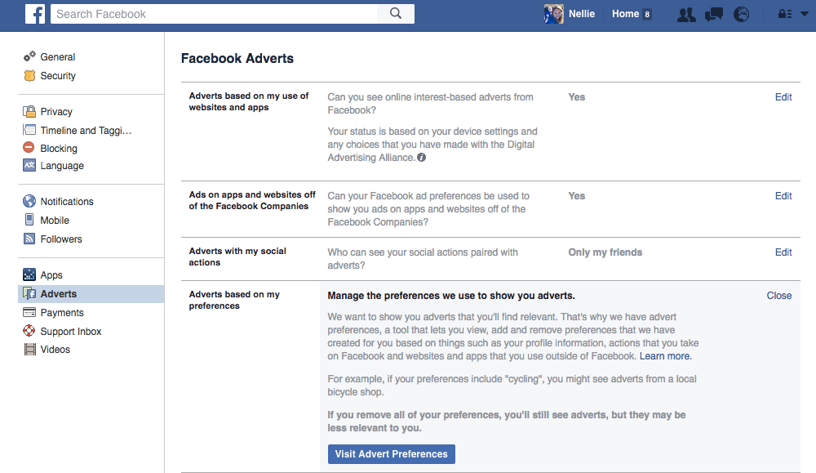Image resolution: width=816 pixels, height=473 pixels.
Task: Click Nellie's profile picture thumbnail
Action: pyautogui.click(x=554, y=14)
